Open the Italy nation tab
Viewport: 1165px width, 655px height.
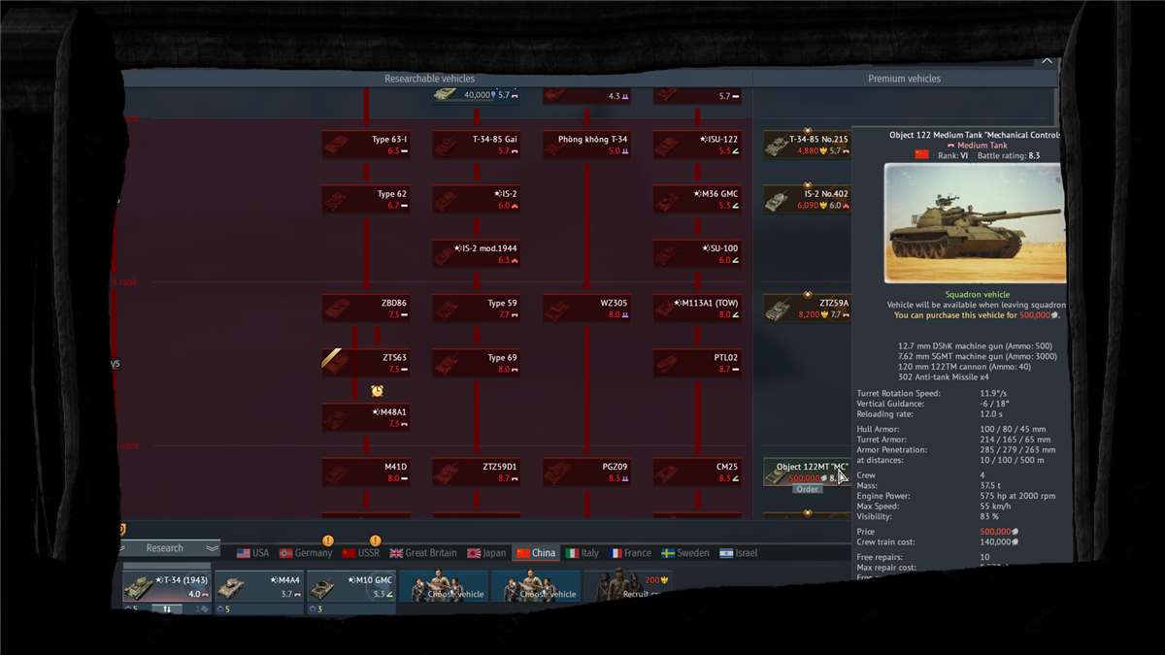582,552
